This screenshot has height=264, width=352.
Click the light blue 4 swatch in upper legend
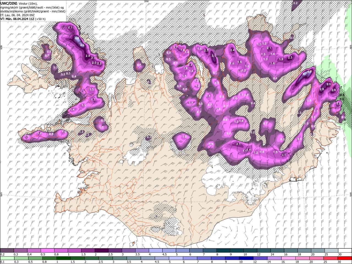(x=155, y=251)
